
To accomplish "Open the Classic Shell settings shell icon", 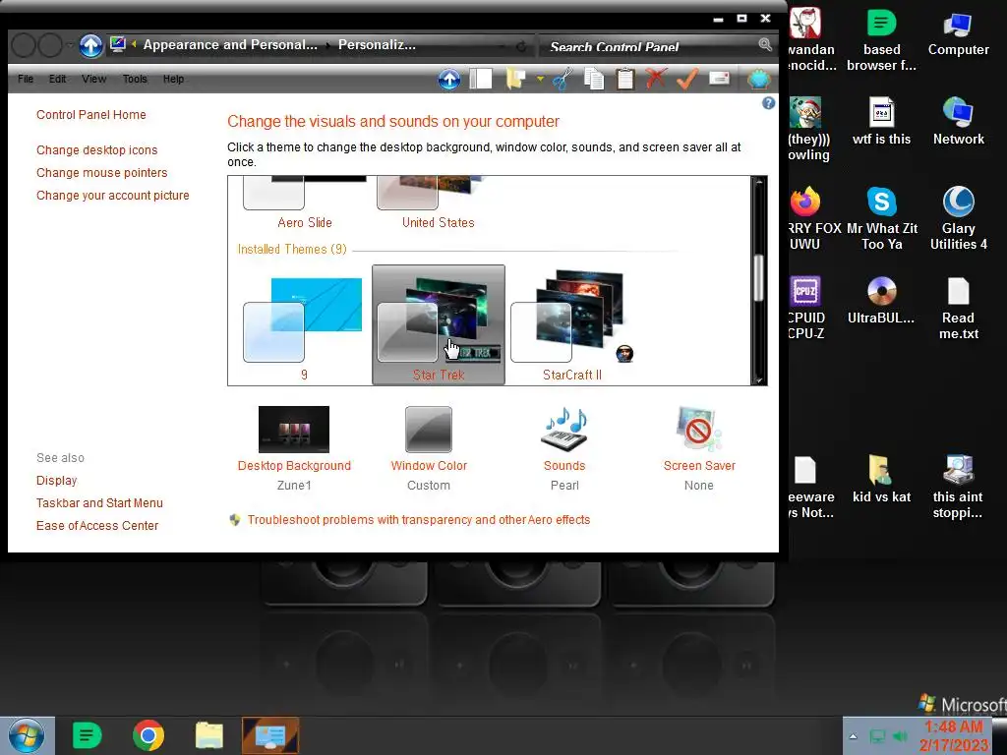I will pyautogui.click(x=758, y=79).
